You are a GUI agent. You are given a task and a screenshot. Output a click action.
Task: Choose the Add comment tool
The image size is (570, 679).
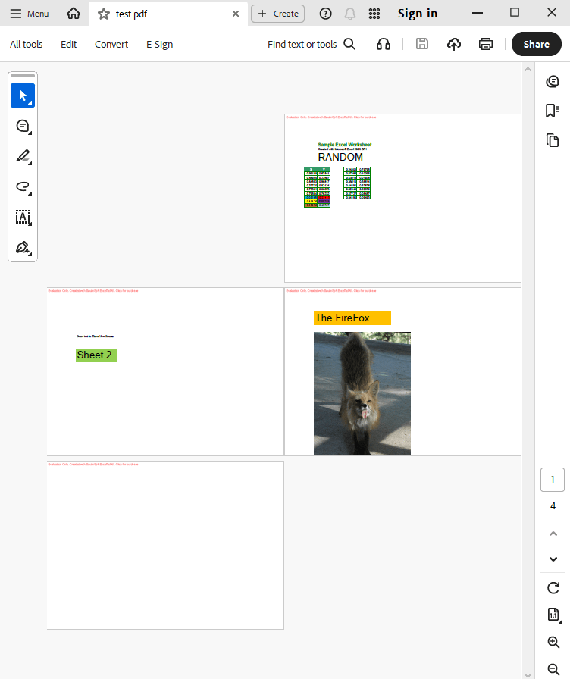(x=23, y=126)
